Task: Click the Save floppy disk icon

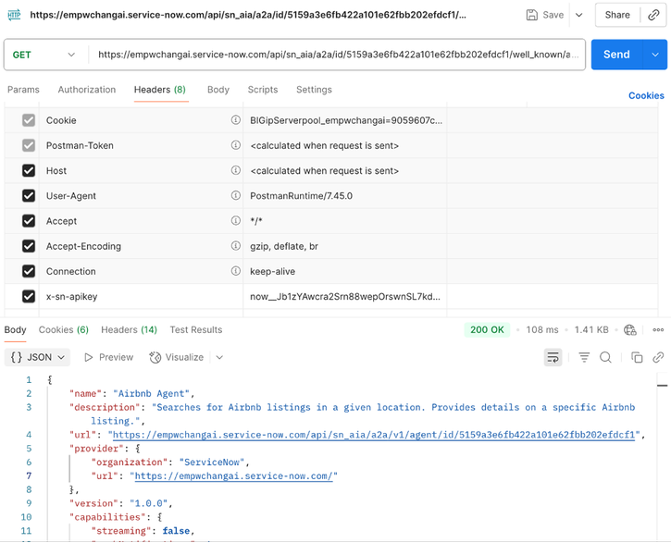Action: pyautogui.click(x=531, y=15)
